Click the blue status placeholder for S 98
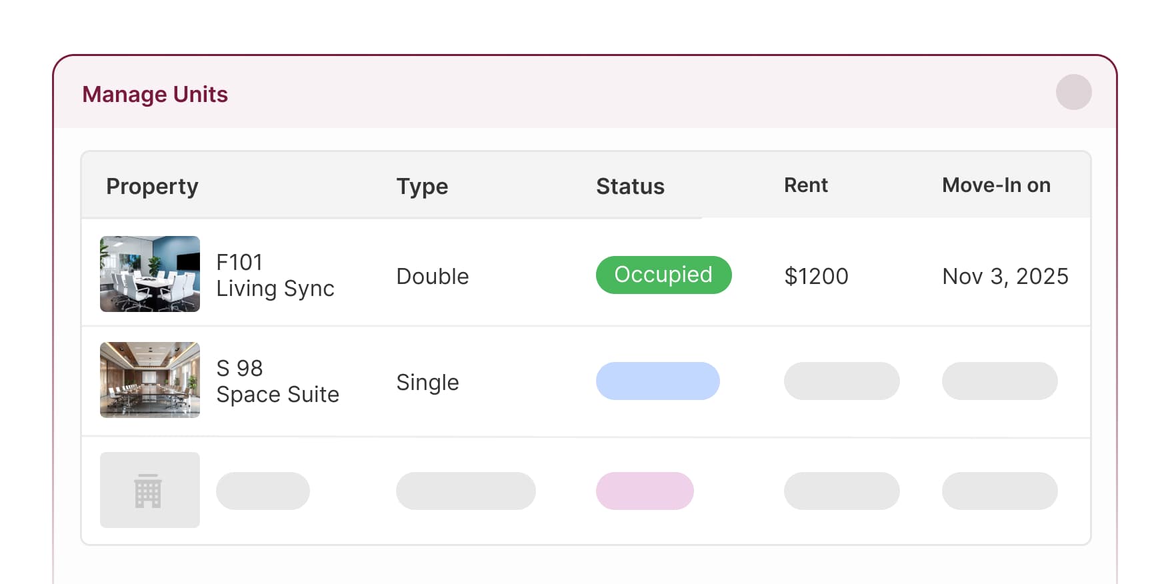Viewport: 1170px width, 584px height. pyautogui.click(x=657, y=381)
